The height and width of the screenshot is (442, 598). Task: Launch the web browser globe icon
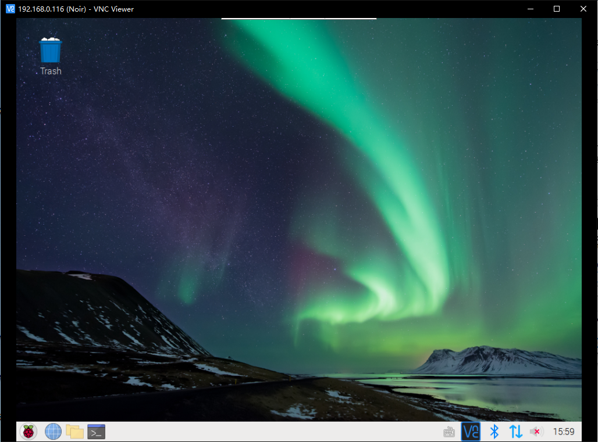53,432
